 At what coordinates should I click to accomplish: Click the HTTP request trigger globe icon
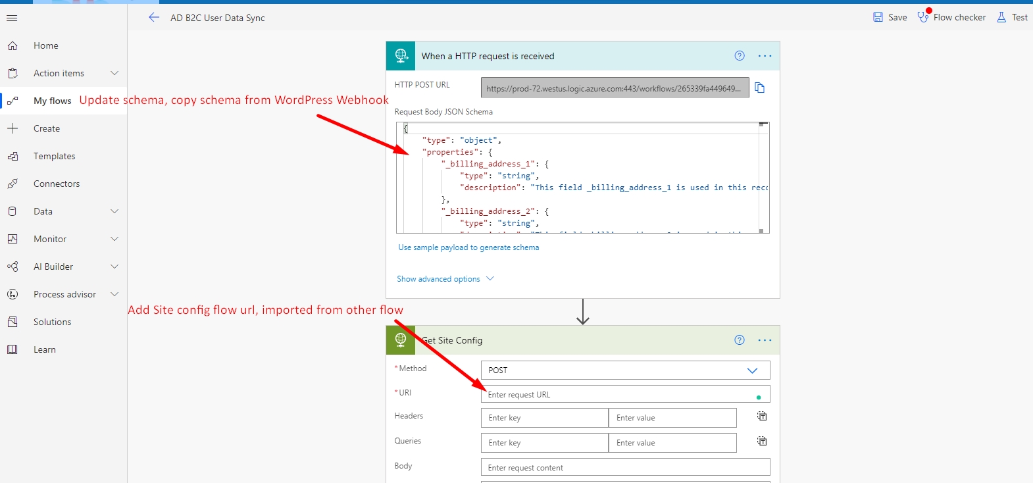pyautogui.click(x=401, y=56)
